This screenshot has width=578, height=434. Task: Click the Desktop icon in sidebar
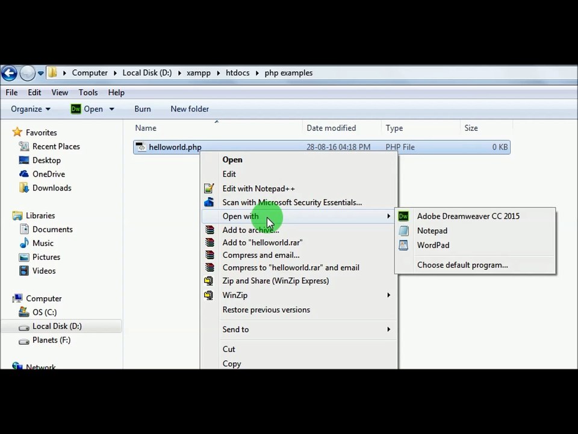tap(24, 160)
